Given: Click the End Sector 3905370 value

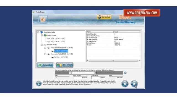Looking at the screenshot, I should [117, 43].
